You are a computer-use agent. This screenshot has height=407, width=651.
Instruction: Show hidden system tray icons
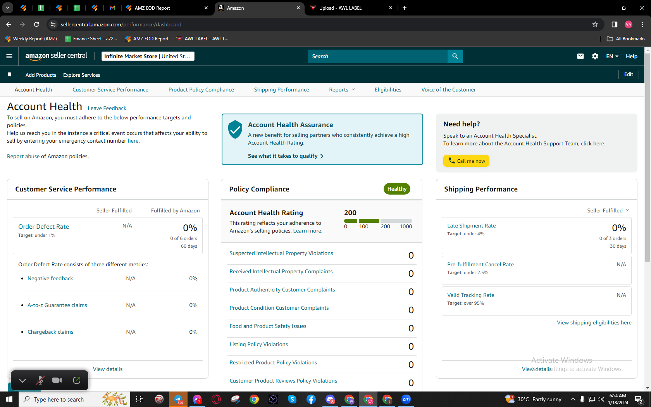573,399
